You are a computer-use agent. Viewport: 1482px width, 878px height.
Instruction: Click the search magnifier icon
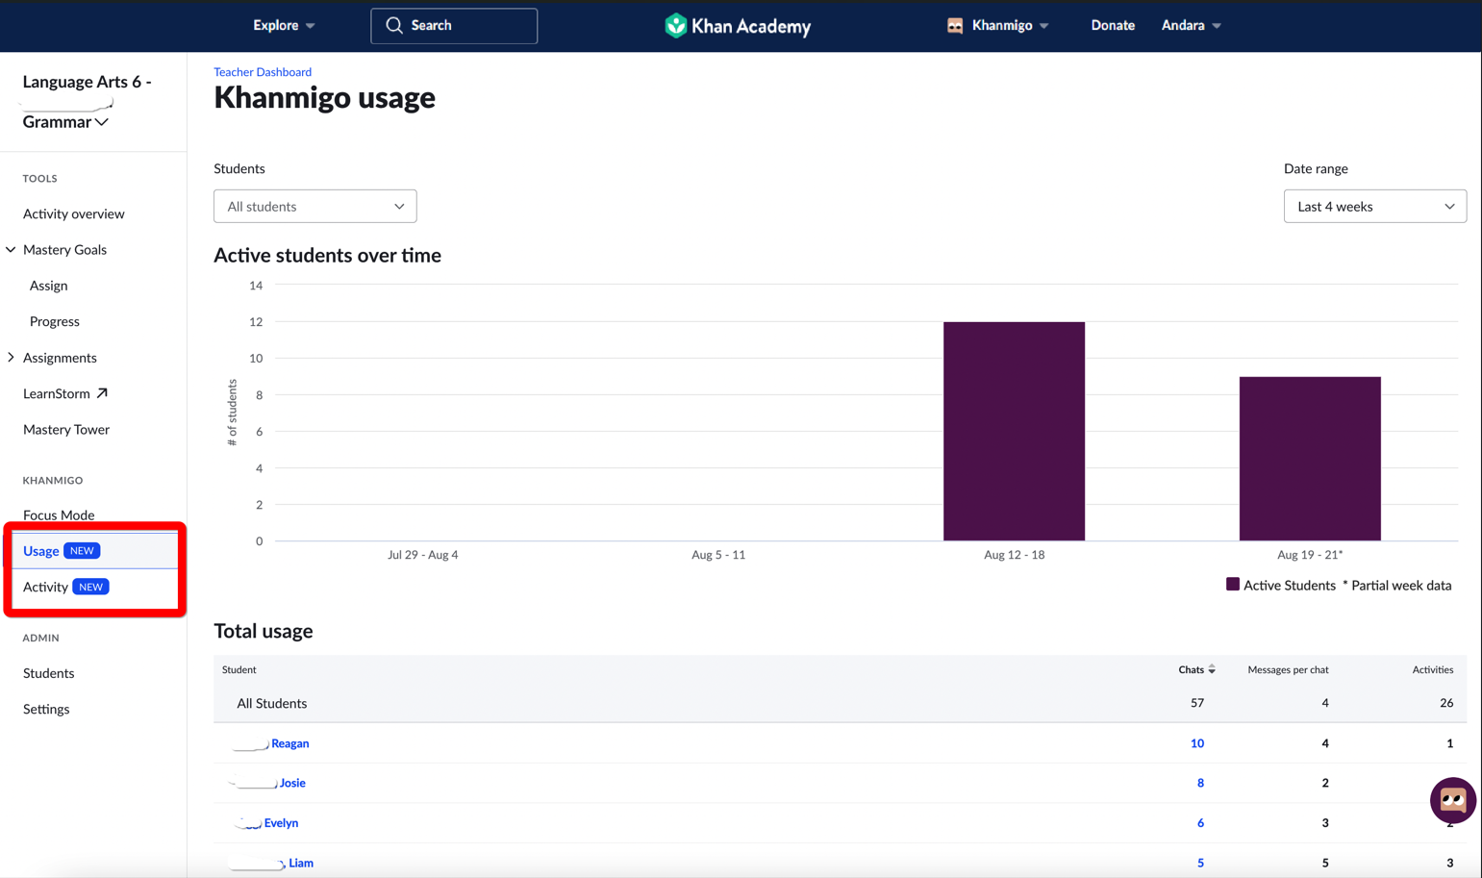point(394,26)
